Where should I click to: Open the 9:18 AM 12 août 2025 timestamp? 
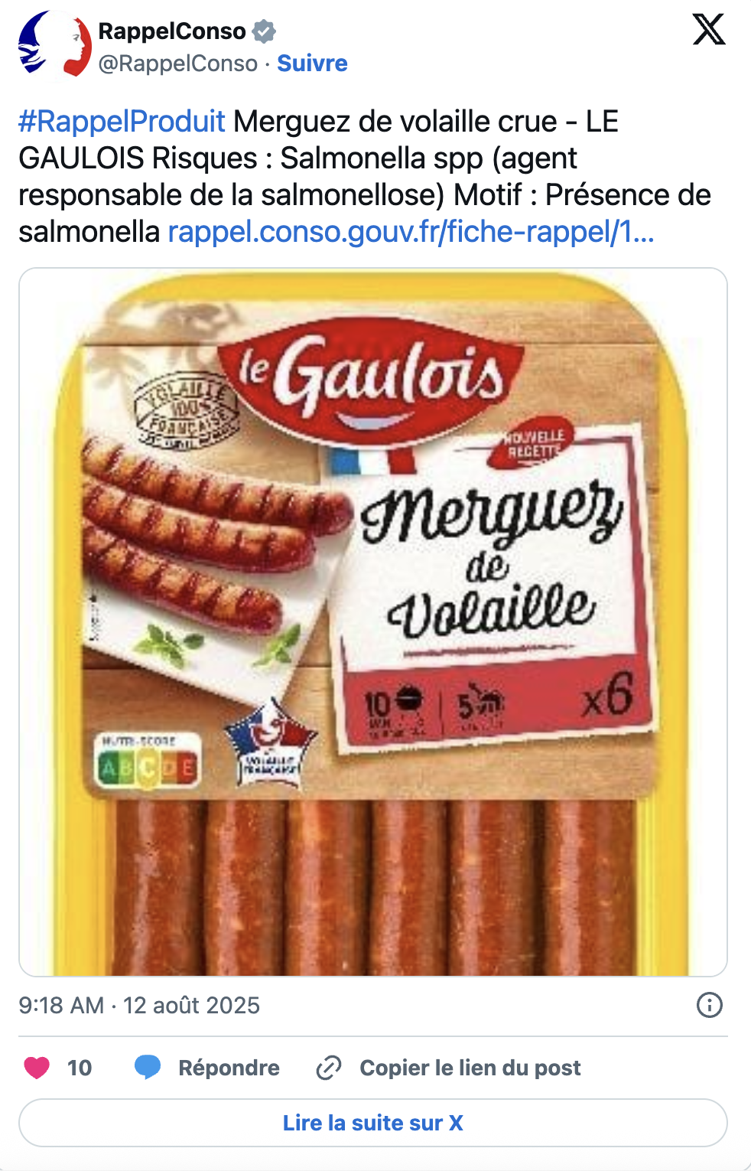pyautogui.click(x=139, y=1005)
